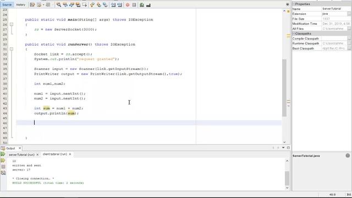Select the Modification Time property row
Image resolution: width=352 pixels, height=198 pixels.
point(321,24)
